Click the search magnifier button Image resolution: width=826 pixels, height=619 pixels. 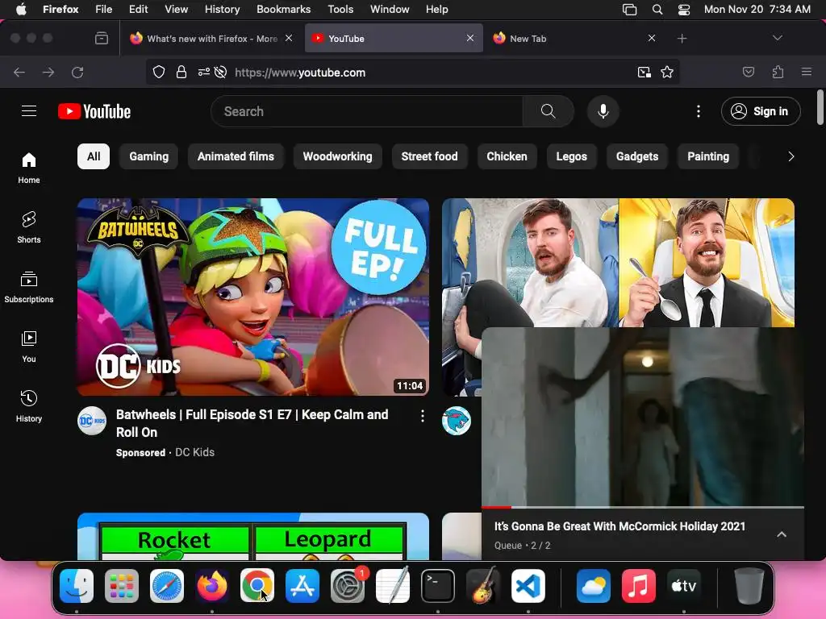point(548,111)
